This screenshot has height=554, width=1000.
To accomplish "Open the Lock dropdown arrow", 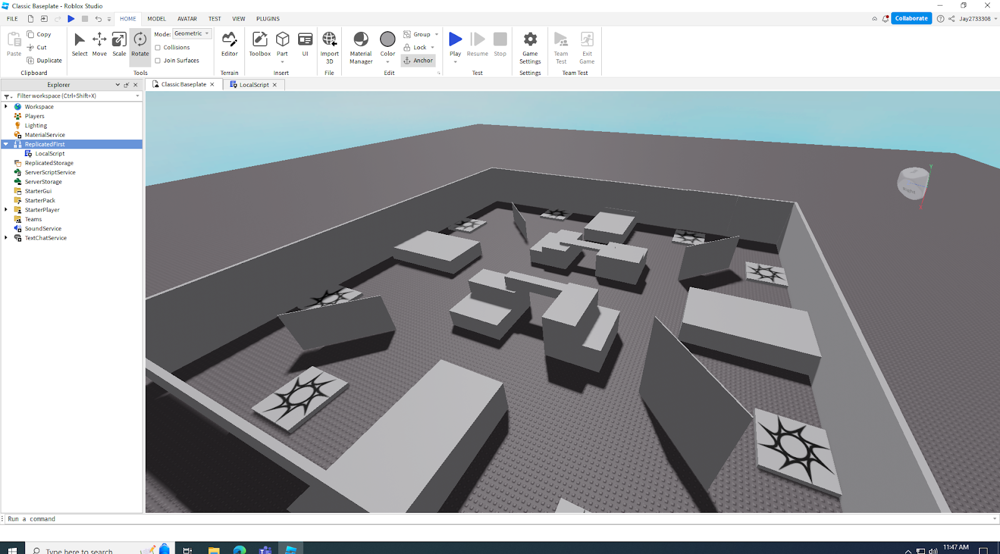I will click(432, 47).
